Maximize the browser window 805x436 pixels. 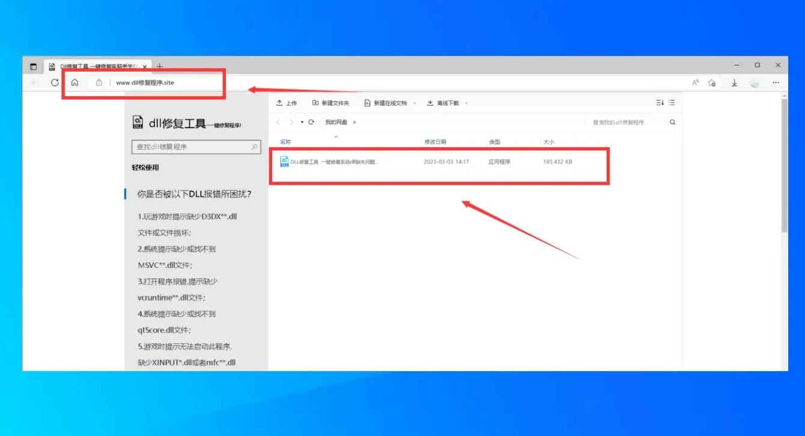pos(758,65)
